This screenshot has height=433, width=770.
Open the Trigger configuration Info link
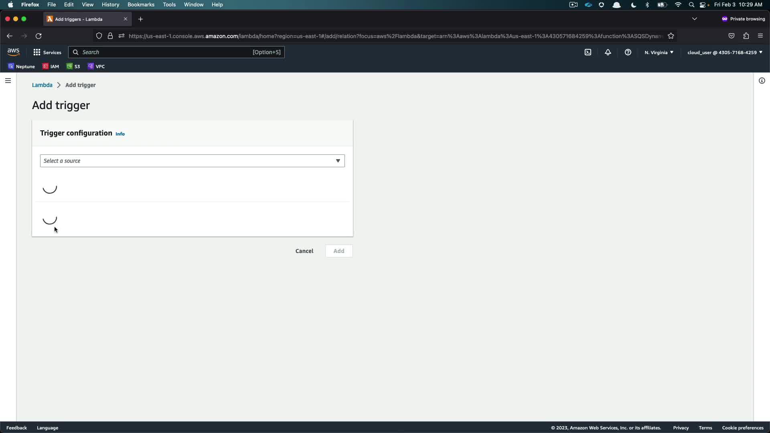click(x=120, y=134)
